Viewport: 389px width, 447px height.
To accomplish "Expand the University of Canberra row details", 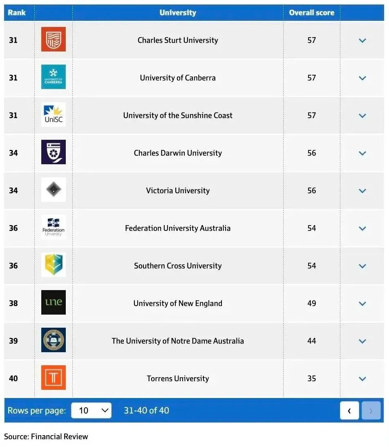I will tap(362, 78).
